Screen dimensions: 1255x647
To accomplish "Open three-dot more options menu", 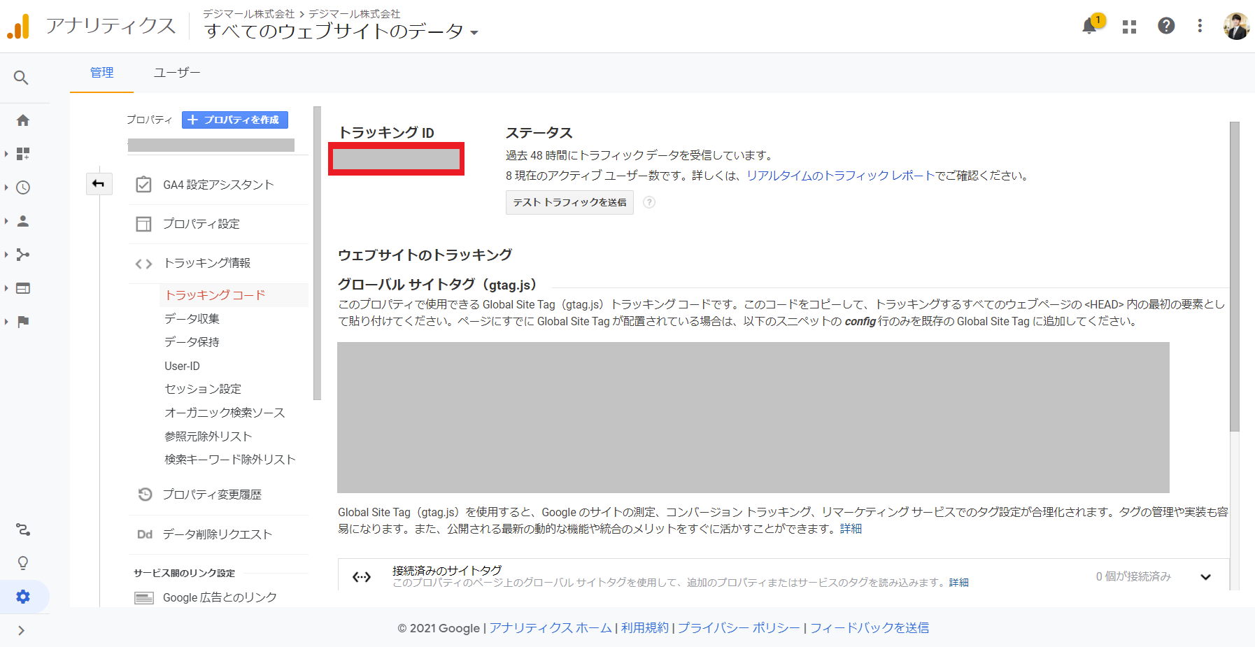I will (1200, 26).
